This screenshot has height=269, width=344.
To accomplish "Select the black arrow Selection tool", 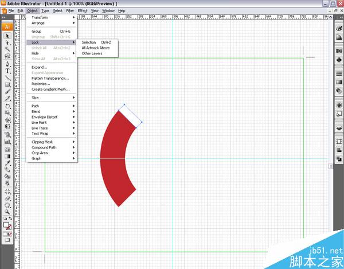I will point(7,36).
